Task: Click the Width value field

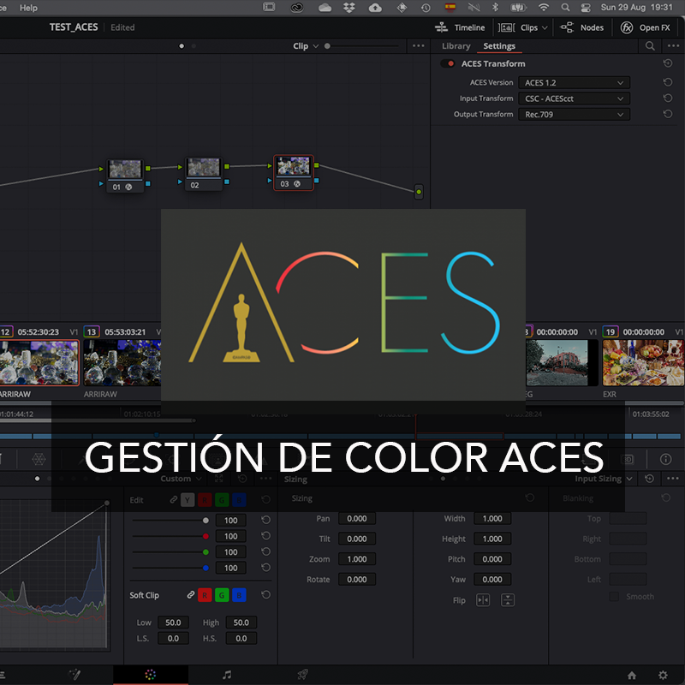Action: tap(492, 519)
